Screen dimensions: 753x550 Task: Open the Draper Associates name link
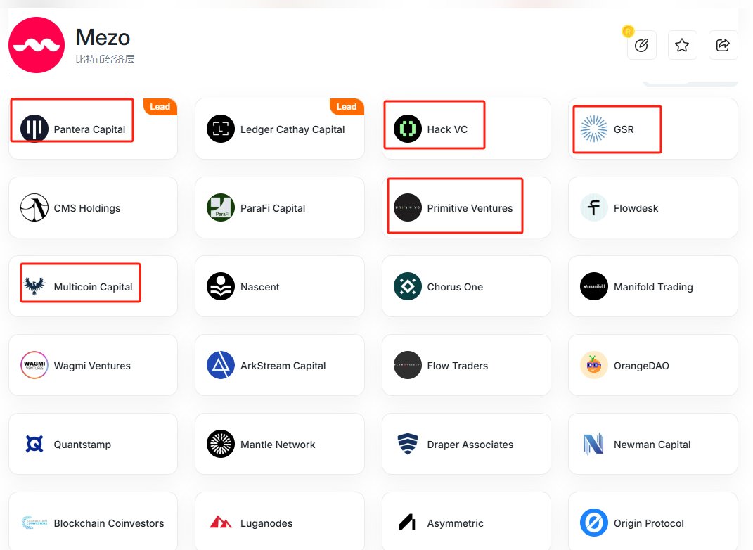pyautogui.click(x=470, y=445)
